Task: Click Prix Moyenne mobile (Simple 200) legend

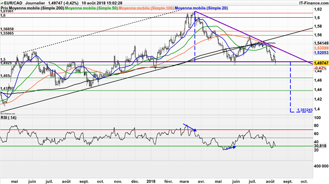Action: tap(32, 8)
